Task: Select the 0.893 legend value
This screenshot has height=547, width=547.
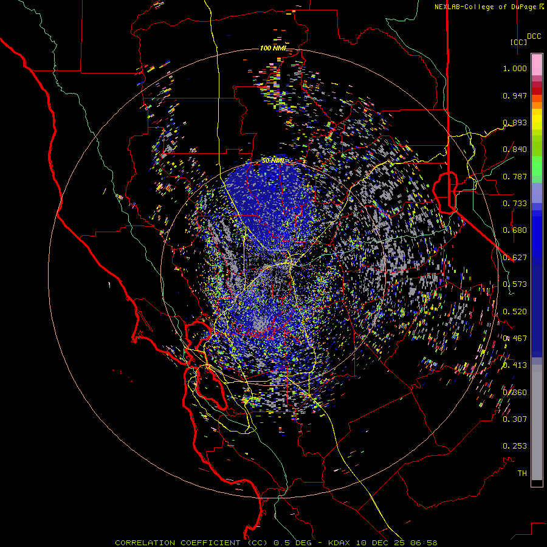Action: [515, 122]
